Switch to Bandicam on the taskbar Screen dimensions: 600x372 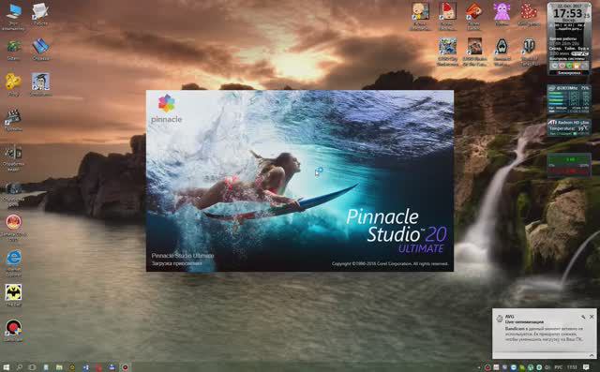pos(125,367)
